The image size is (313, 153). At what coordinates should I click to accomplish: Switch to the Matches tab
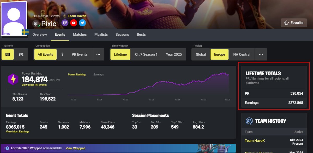pos(80,34)
